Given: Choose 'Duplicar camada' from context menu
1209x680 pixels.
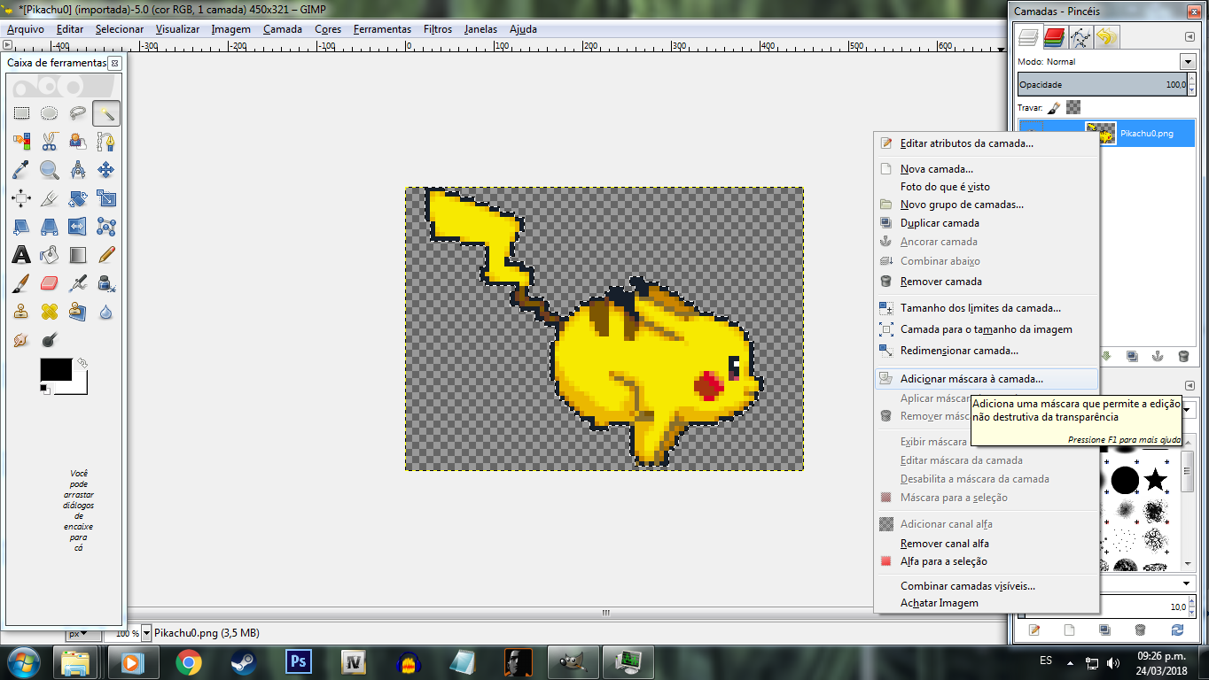Looking at the screenshot, I should point(940,223).
